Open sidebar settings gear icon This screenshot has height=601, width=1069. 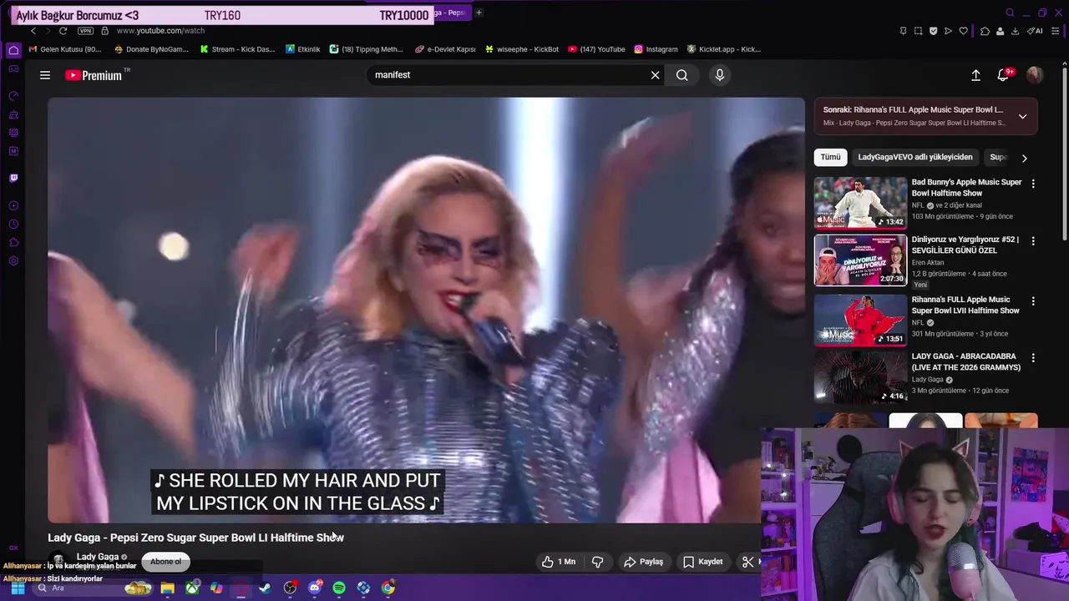(13, 261)
